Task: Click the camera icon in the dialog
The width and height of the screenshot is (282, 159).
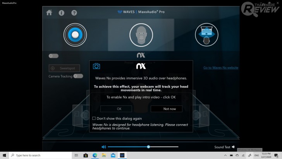Action: point(96,66)
